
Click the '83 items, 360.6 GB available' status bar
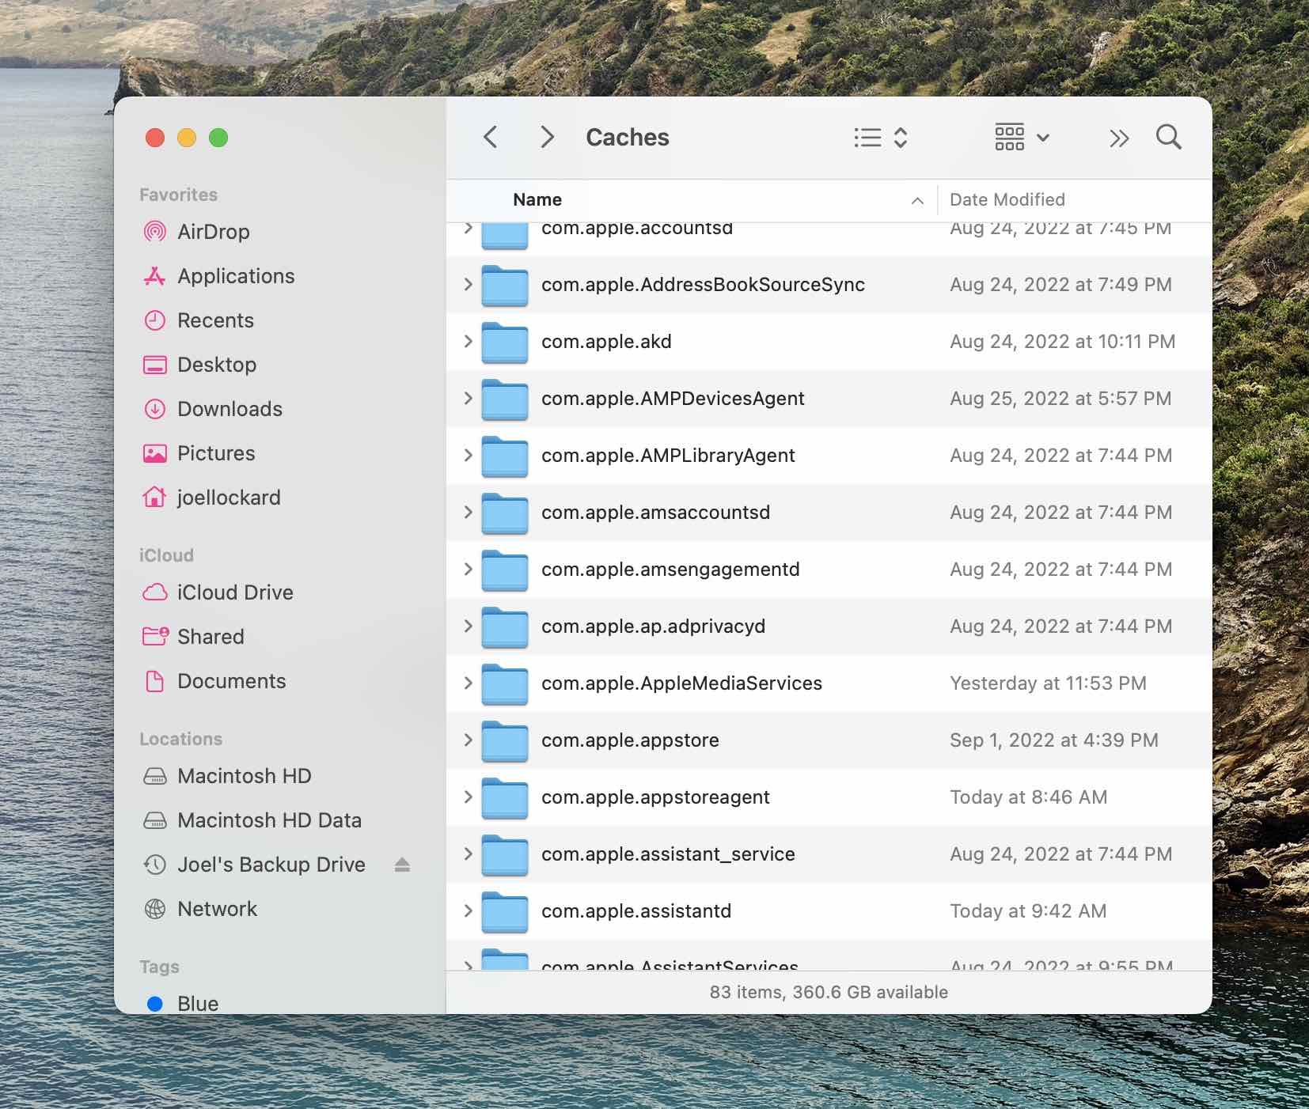coord(829,992)
